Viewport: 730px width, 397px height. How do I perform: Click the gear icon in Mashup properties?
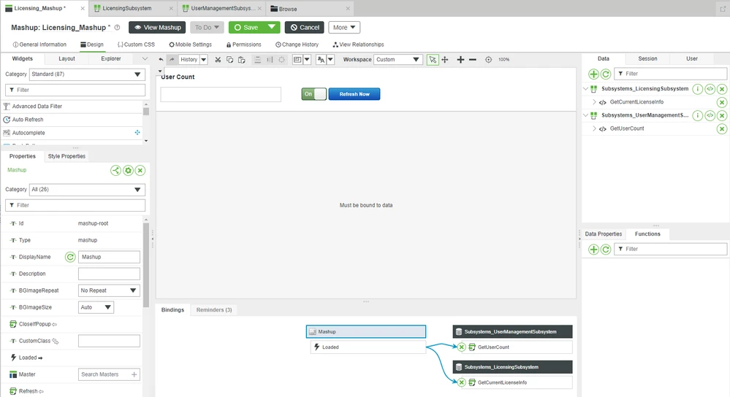click(x=128, y=171)
